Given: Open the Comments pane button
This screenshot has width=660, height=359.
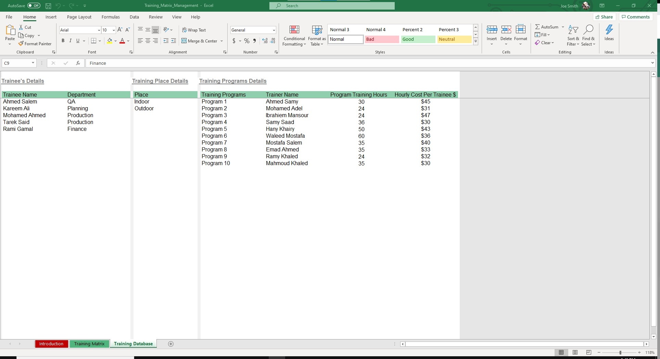Looking at the screenshot, I should [636, 17].
